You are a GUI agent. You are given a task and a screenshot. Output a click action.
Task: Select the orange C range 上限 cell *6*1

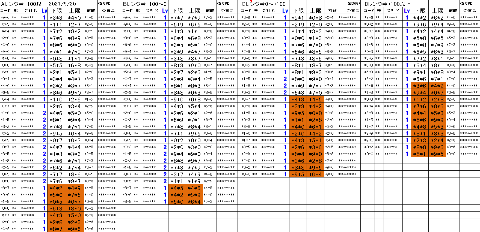pyautogui.click(x=315, y=126)
